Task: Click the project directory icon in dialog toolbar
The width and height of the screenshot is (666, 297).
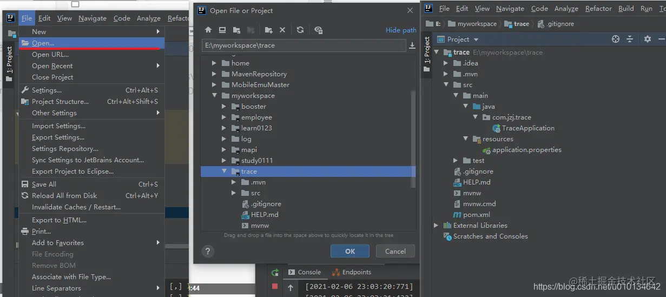Action: [236, 30]
